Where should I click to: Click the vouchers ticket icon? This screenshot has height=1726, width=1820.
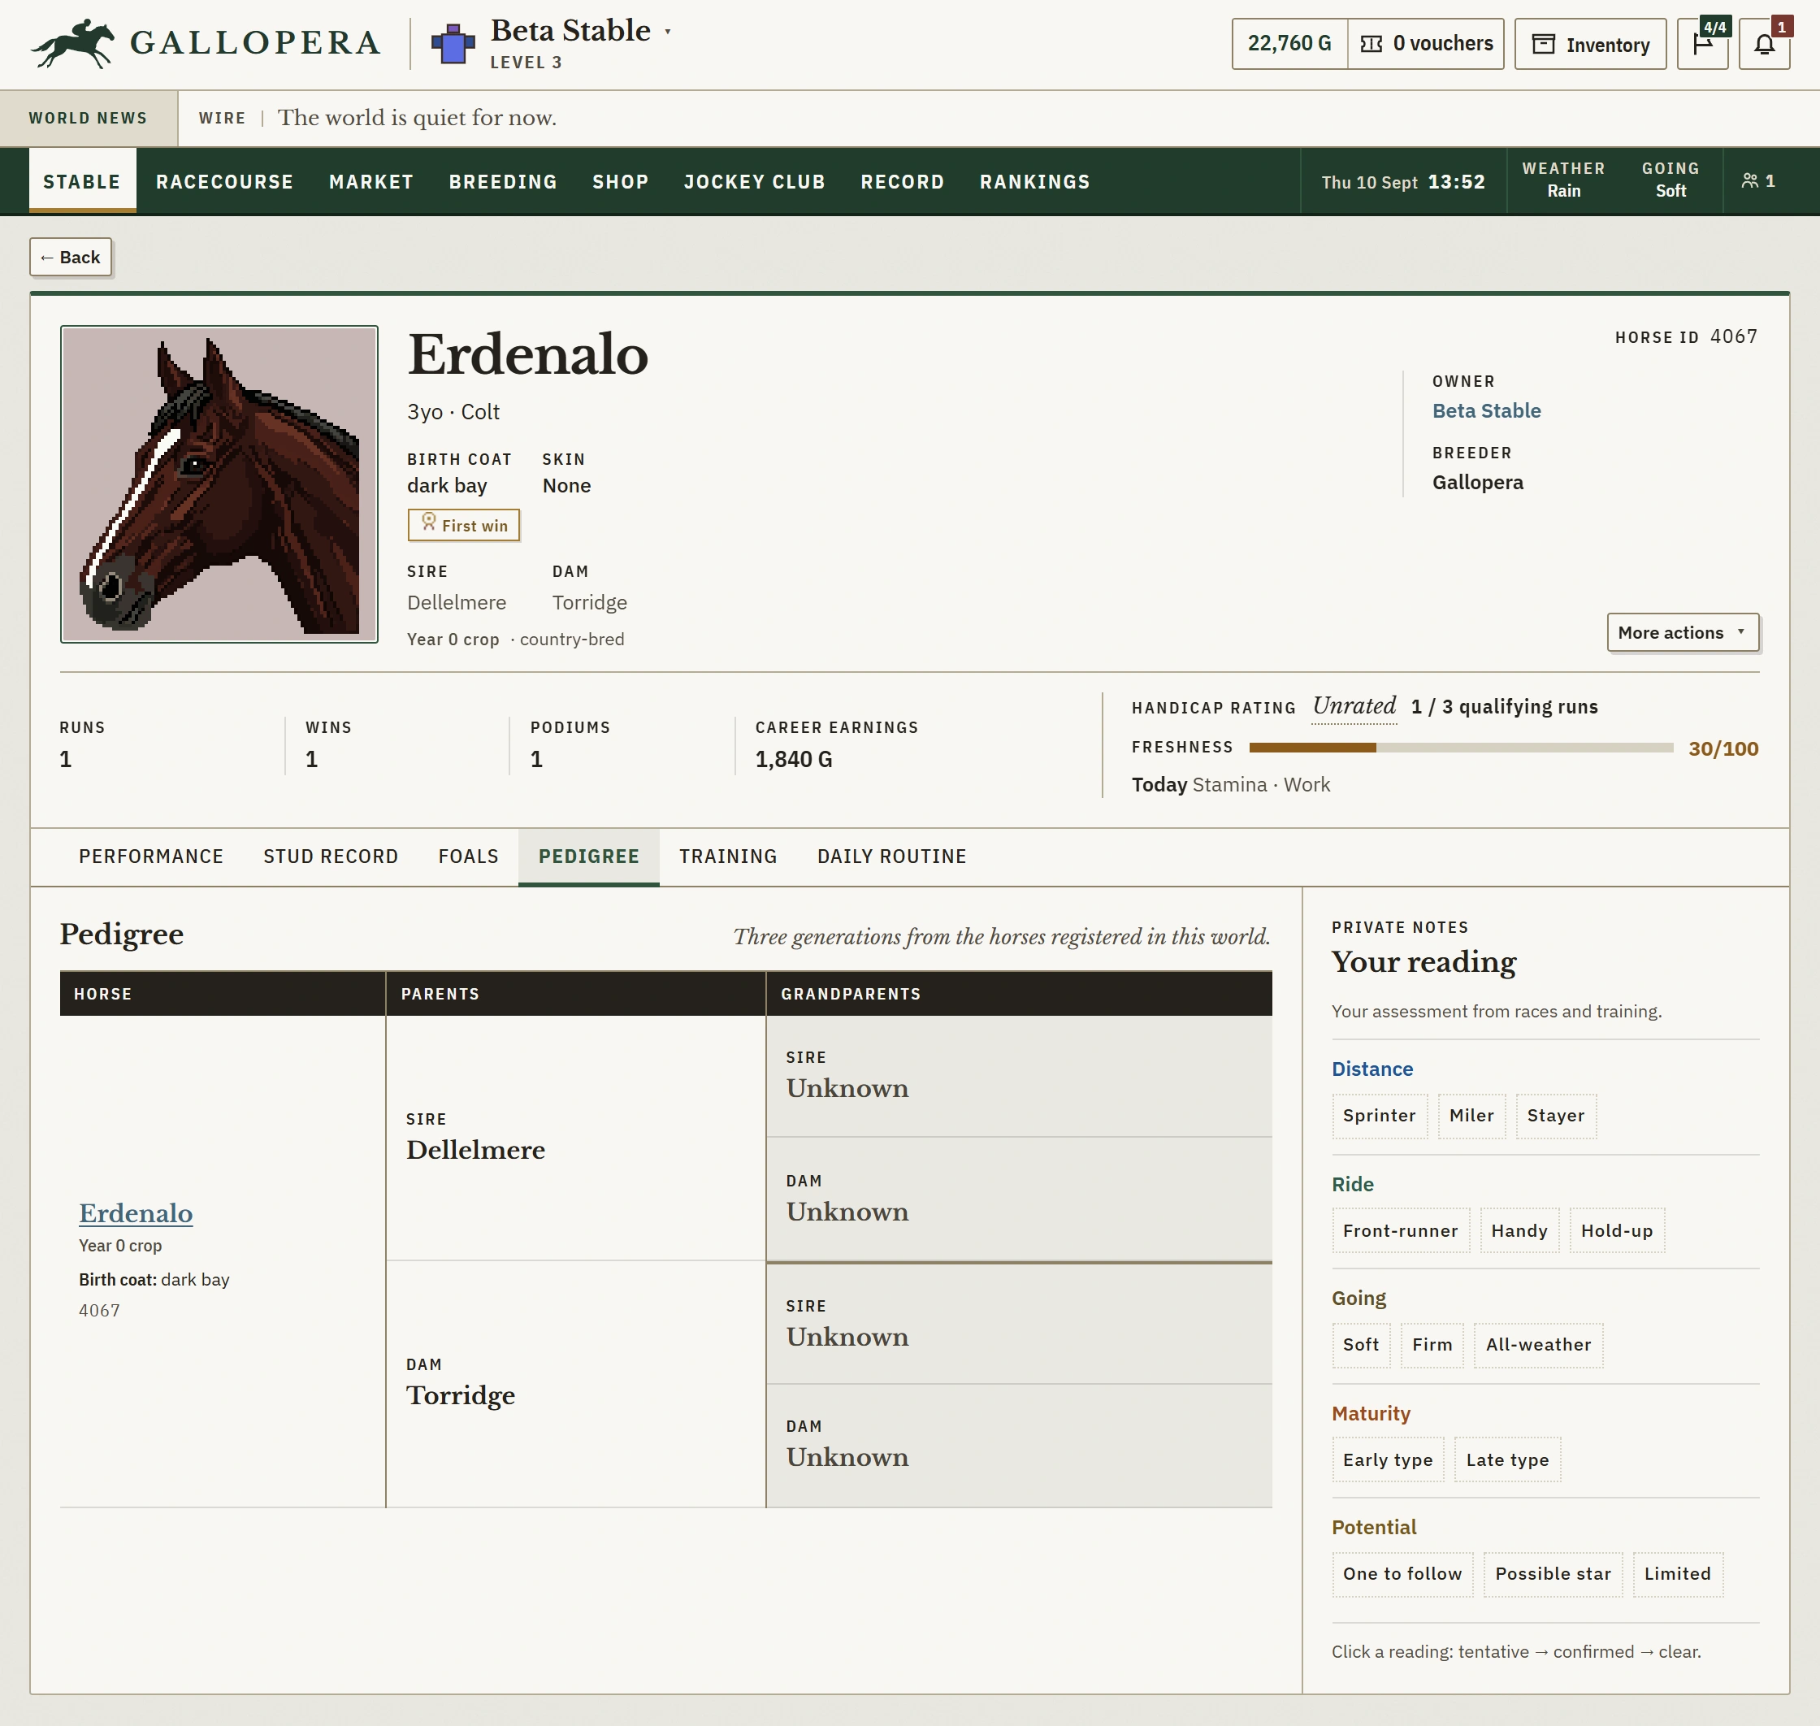point(1371,44)
